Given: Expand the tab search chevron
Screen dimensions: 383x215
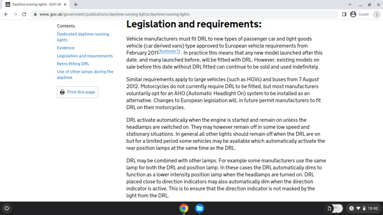Looking at the screenshot, I should (350, 4).
